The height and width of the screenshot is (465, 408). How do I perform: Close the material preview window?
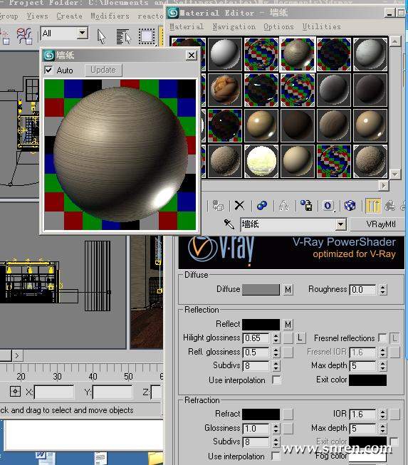[192, 55]
